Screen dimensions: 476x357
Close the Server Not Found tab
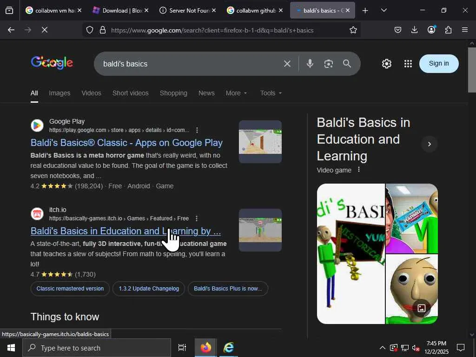click(x=214, y=10)
